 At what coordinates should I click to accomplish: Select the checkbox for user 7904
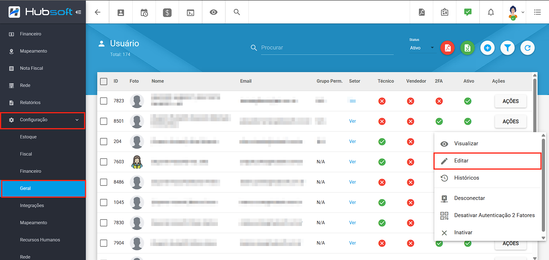pyautogui.click(x=104, y=243)
